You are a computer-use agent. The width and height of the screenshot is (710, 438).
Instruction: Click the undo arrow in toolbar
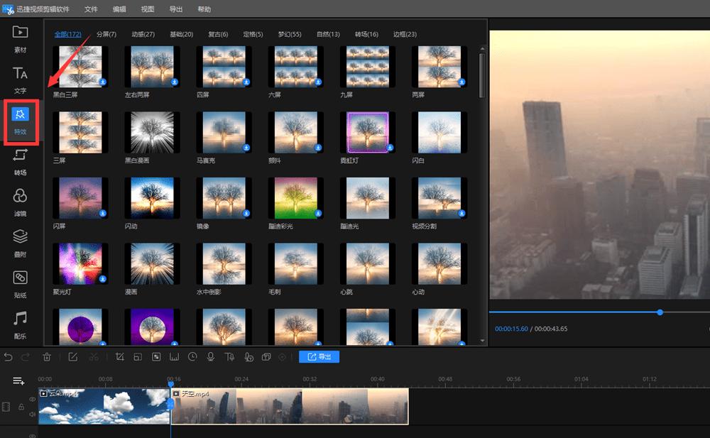[9, 357]
